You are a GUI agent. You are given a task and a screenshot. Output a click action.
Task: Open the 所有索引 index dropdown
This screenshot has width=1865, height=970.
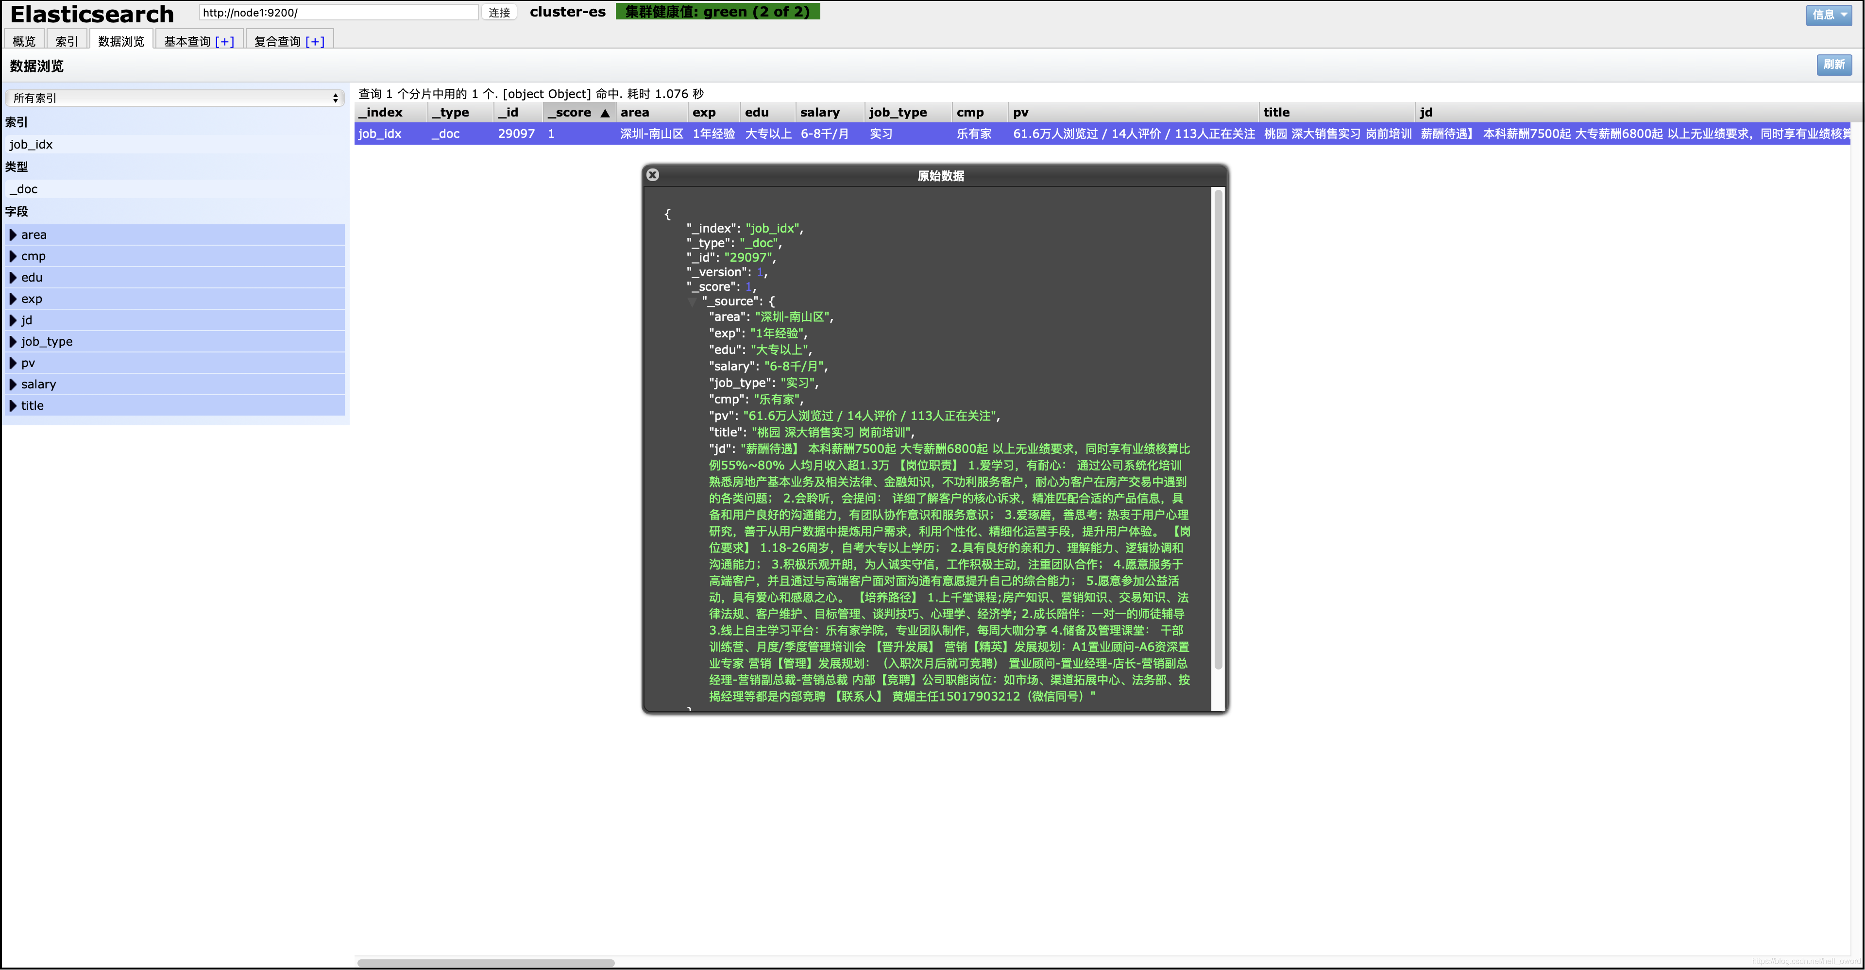(x=174, y=98)
